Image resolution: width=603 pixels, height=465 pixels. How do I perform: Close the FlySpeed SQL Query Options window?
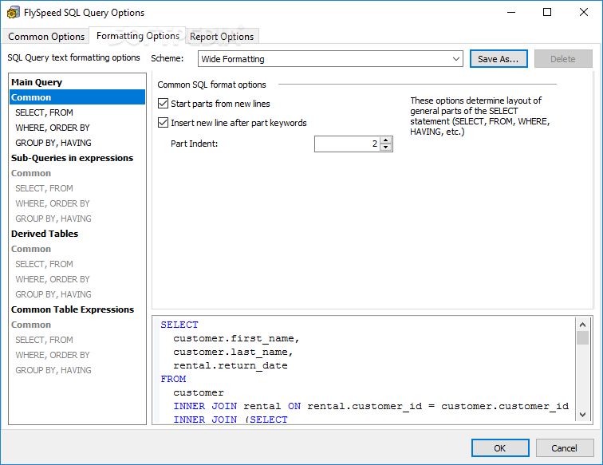[x=583, y=12]
